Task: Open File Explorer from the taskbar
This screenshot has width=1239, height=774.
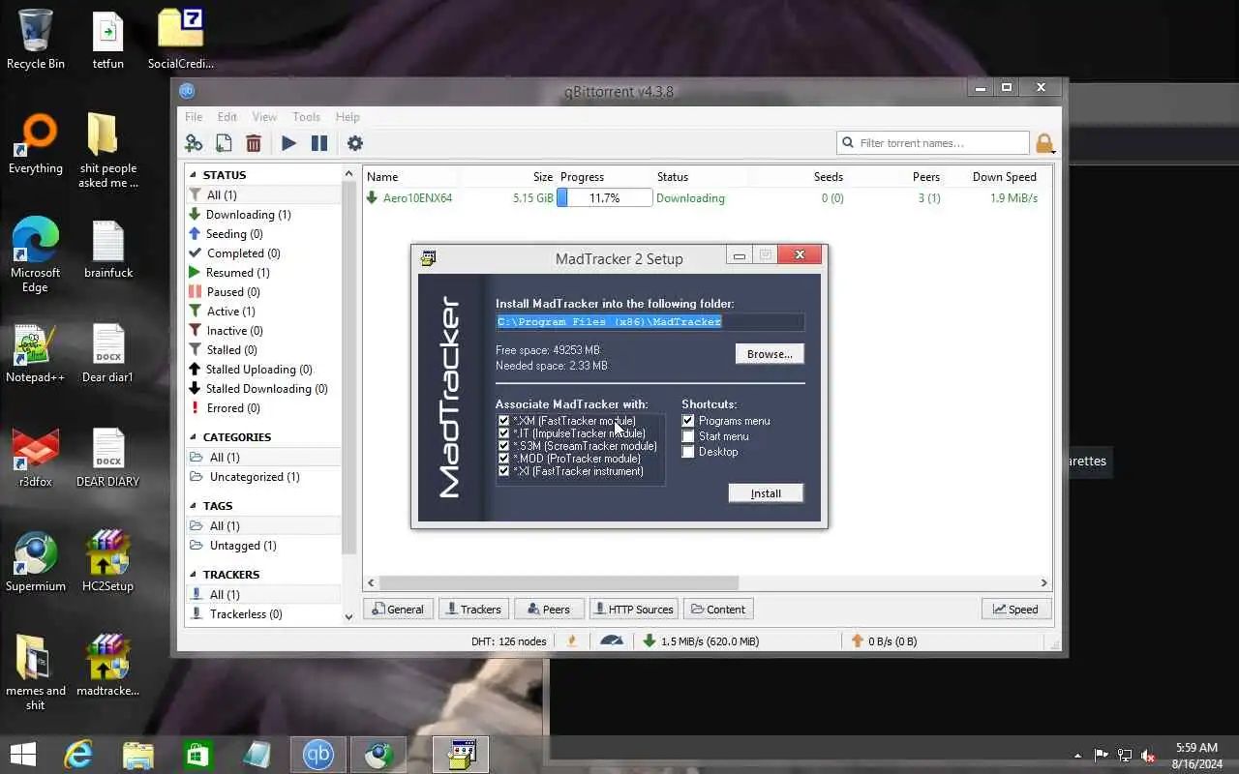Action: point(137,755)
